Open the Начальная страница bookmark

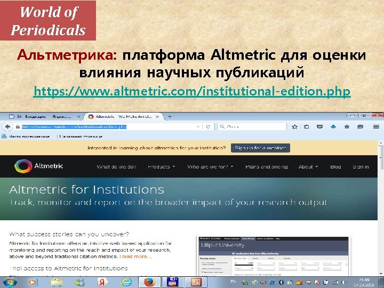[x=80, y=137]
